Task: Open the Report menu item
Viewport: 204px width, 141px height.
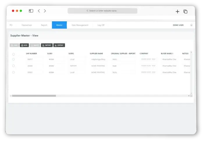Action: [x=44, y=25]
